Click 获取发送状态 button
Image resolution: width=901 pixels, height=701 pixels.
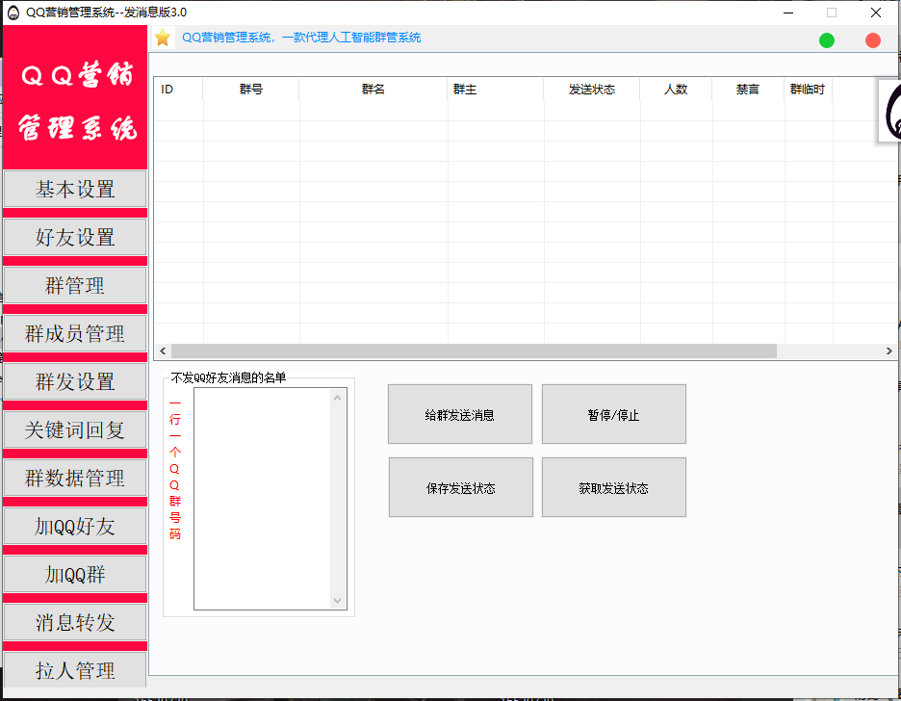click(614, 487)
